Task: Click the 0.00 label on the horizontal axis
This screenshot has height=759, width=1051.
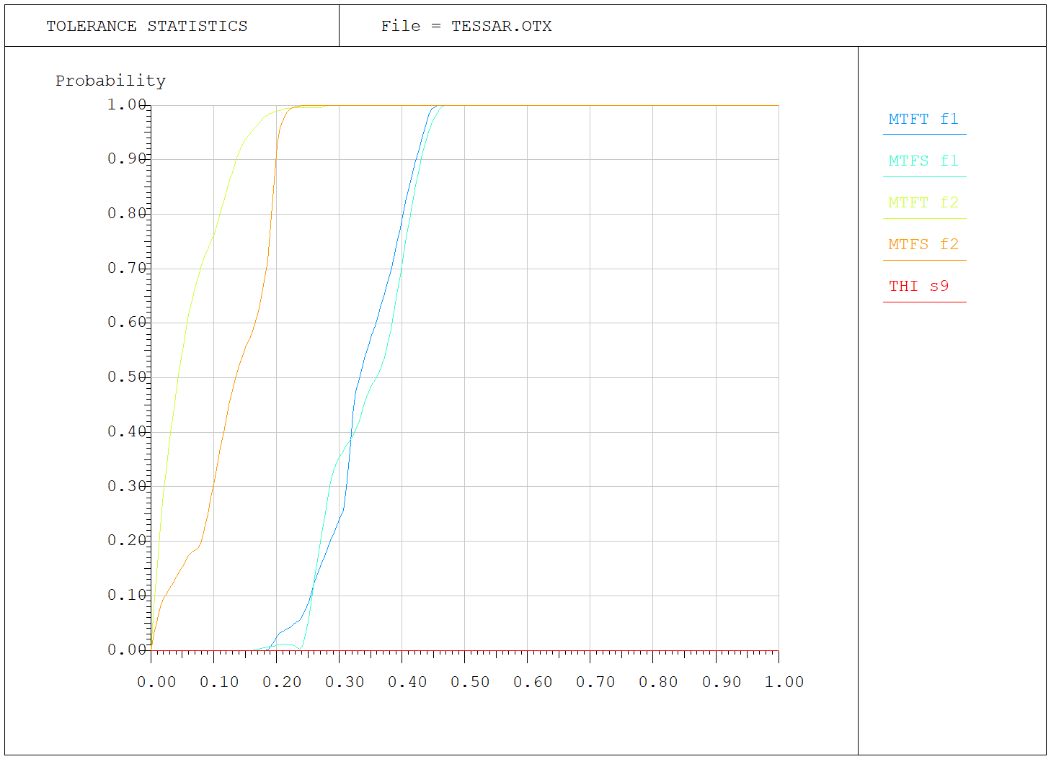Action: (156, 682)
